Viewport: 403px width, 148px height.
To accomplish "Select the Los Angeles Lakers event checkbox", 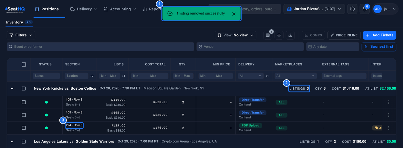I will click(24, 142).
